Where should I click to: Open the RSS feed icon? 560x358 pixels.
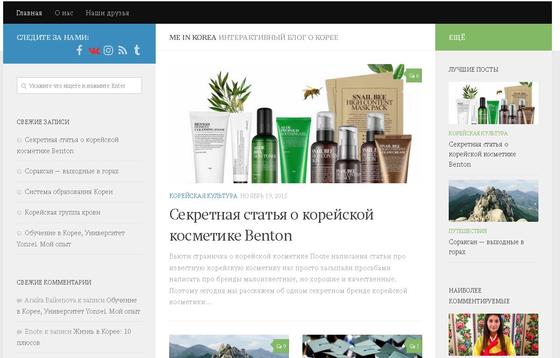tap(122, 50)
